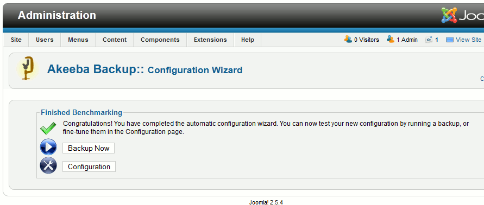Expand the Content dropdown menu

[115, 40]
